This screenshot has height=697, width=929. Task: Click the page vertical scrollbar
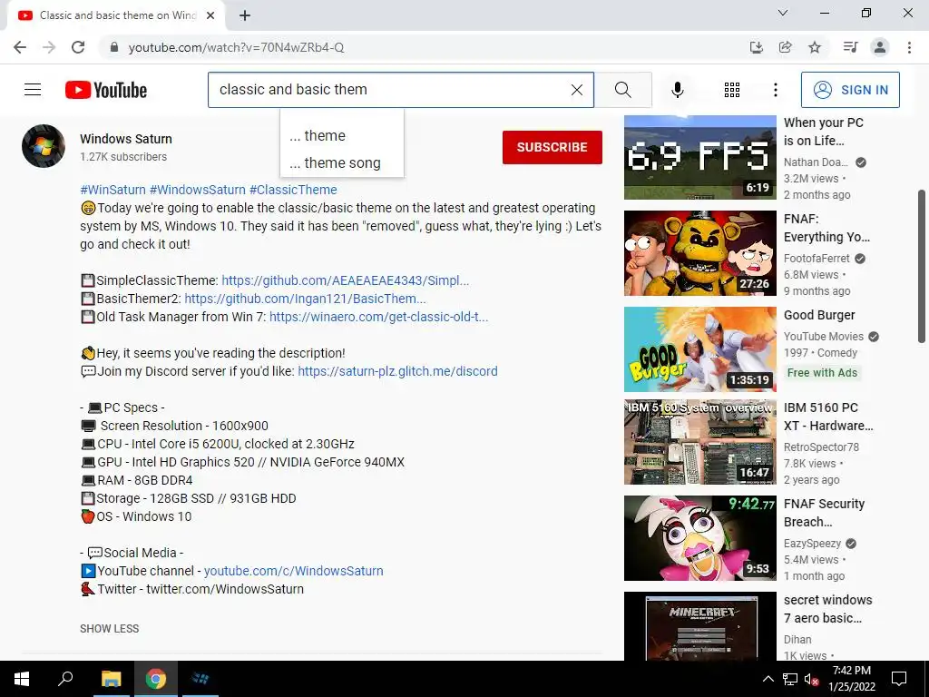[x=922, y=266]
